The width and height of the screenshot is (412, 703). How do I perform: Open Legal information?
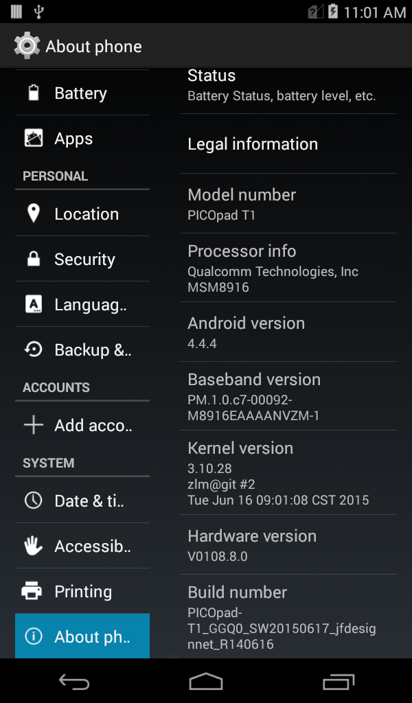(288, 144)
